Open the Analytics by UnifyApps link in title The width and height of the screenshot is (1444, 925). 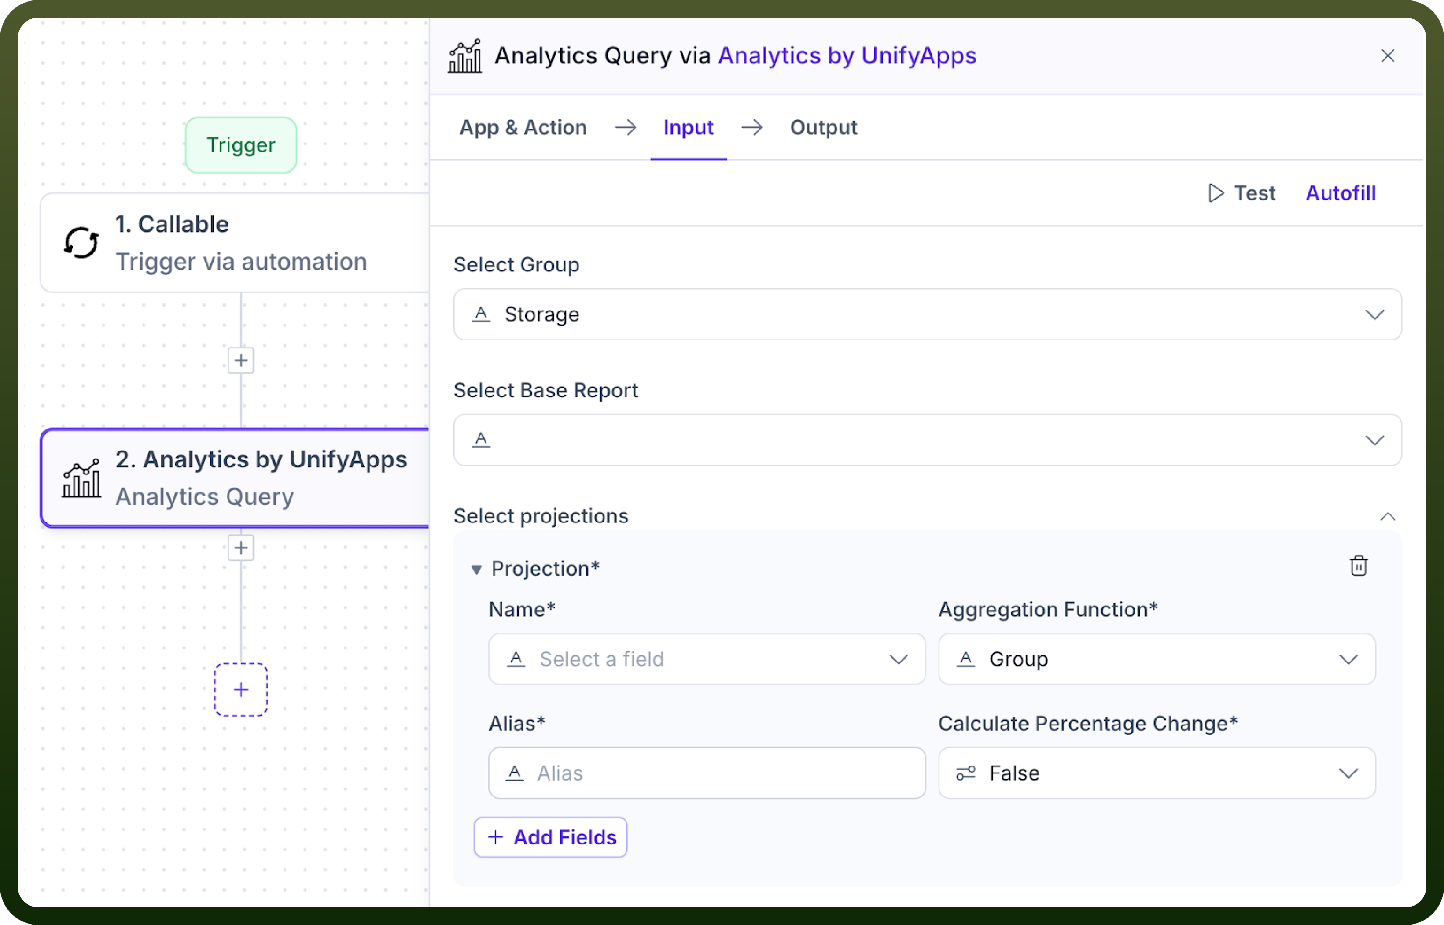click(x=847, y=55)
